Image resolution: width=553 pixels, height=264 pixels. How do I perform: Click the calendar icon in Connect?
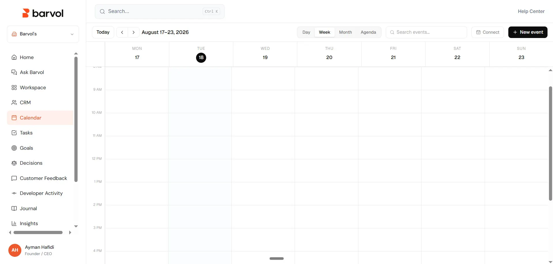(478, 32)
